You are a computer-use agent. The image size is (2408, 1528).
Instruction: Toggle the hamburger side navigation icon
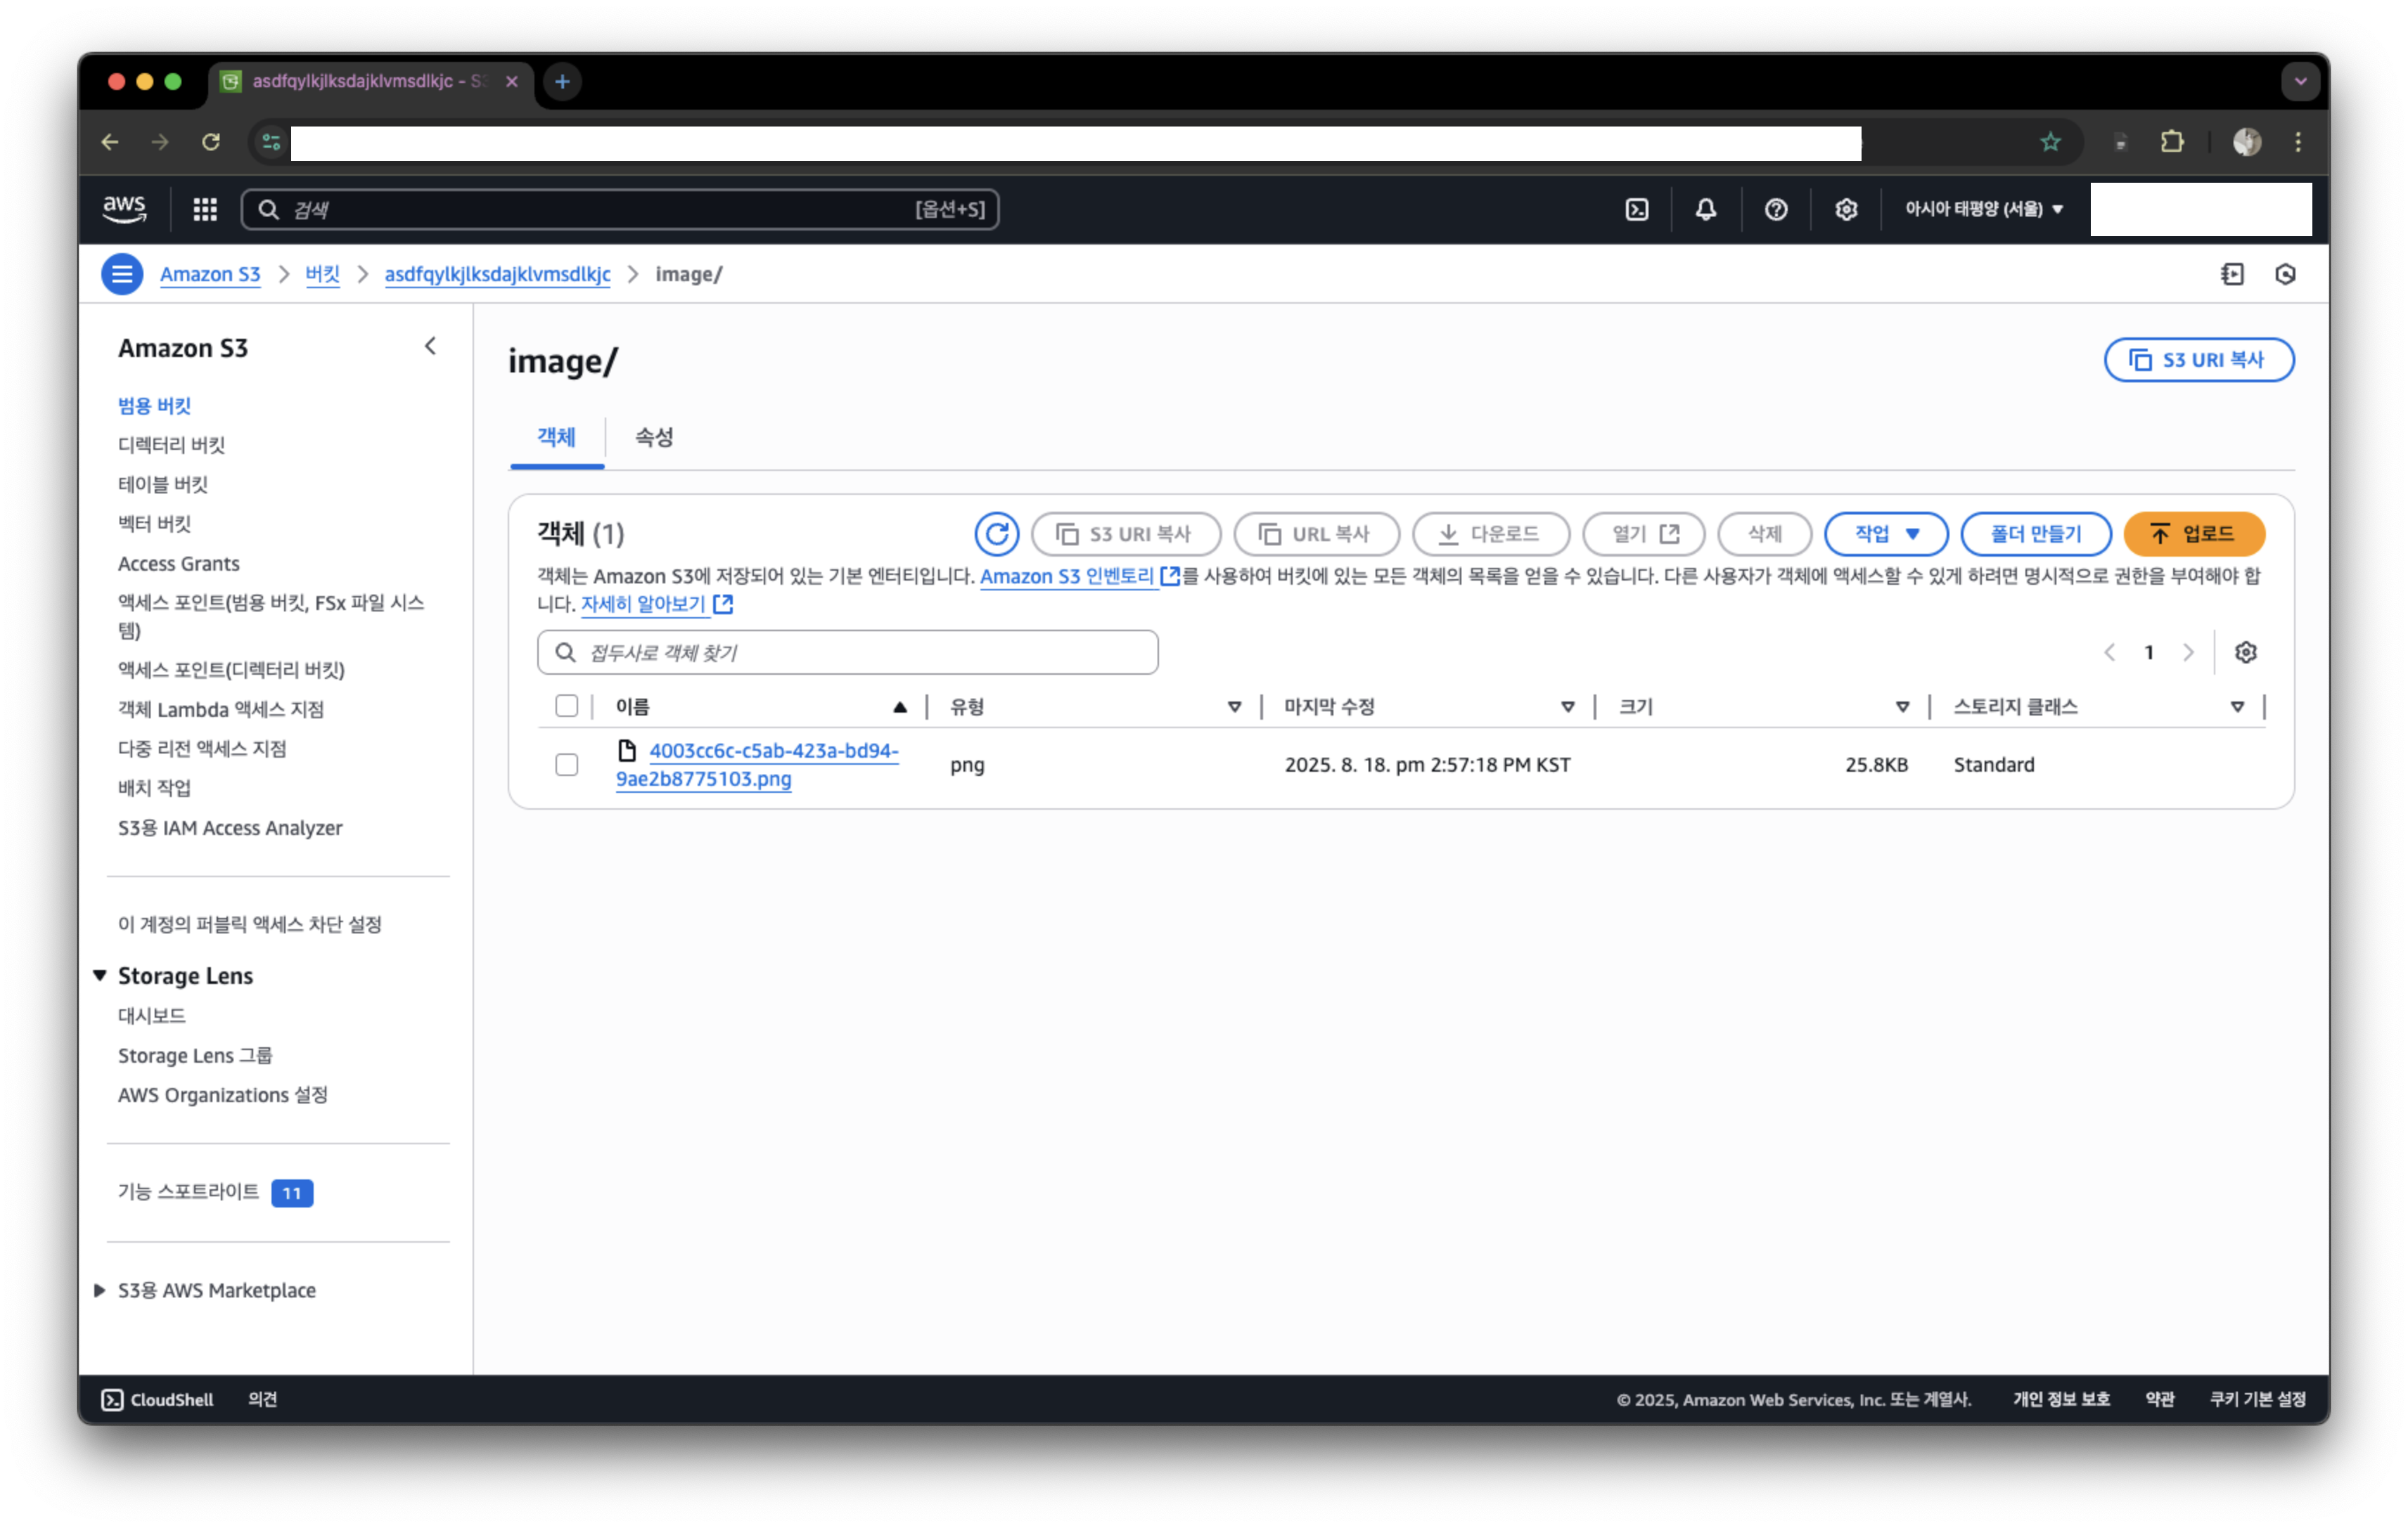[122, 274]
